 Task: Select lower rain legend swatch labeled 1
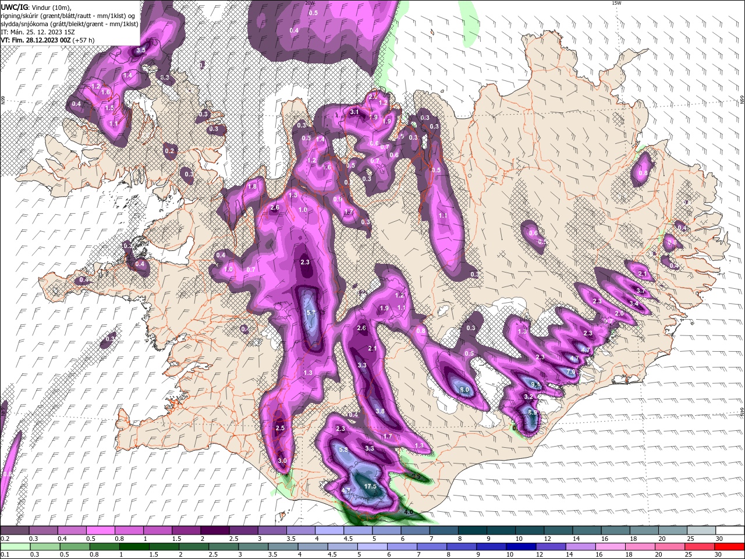(x=134, y=547)
